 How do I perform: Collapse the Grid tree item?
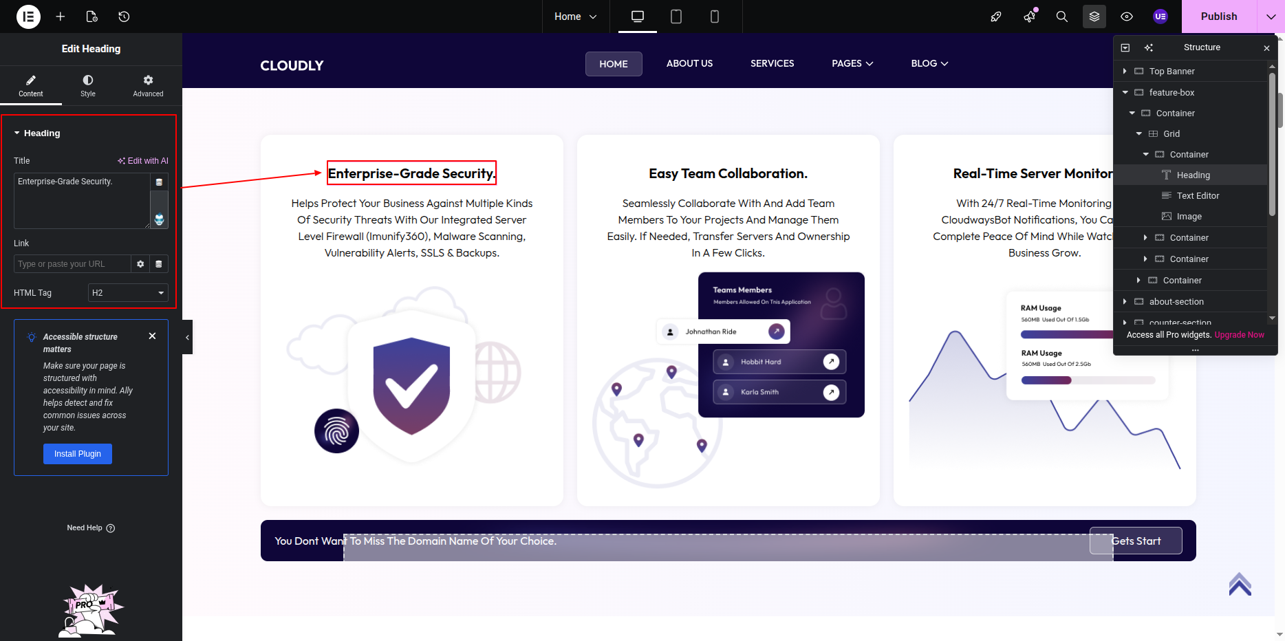pos(1138,134)
